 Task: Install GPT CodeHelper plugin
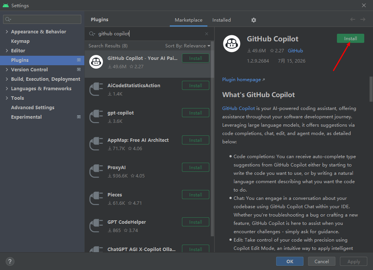(x=196, y=222)
